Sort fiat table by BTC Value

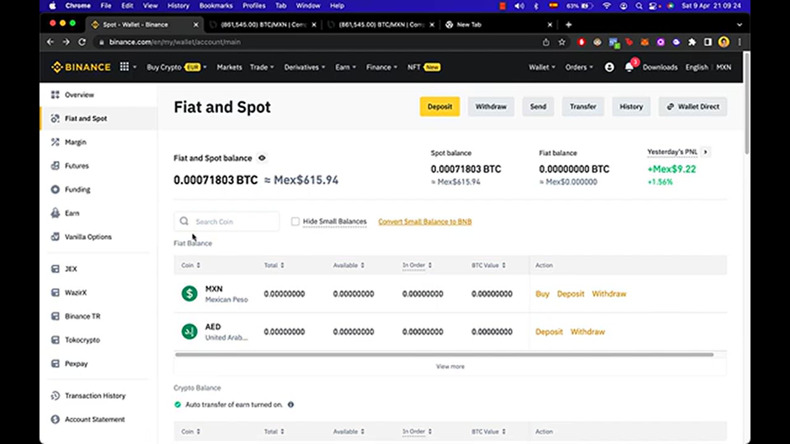(x=488, y=265)
